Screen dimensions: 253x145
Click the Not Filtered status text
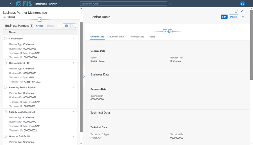8,17
